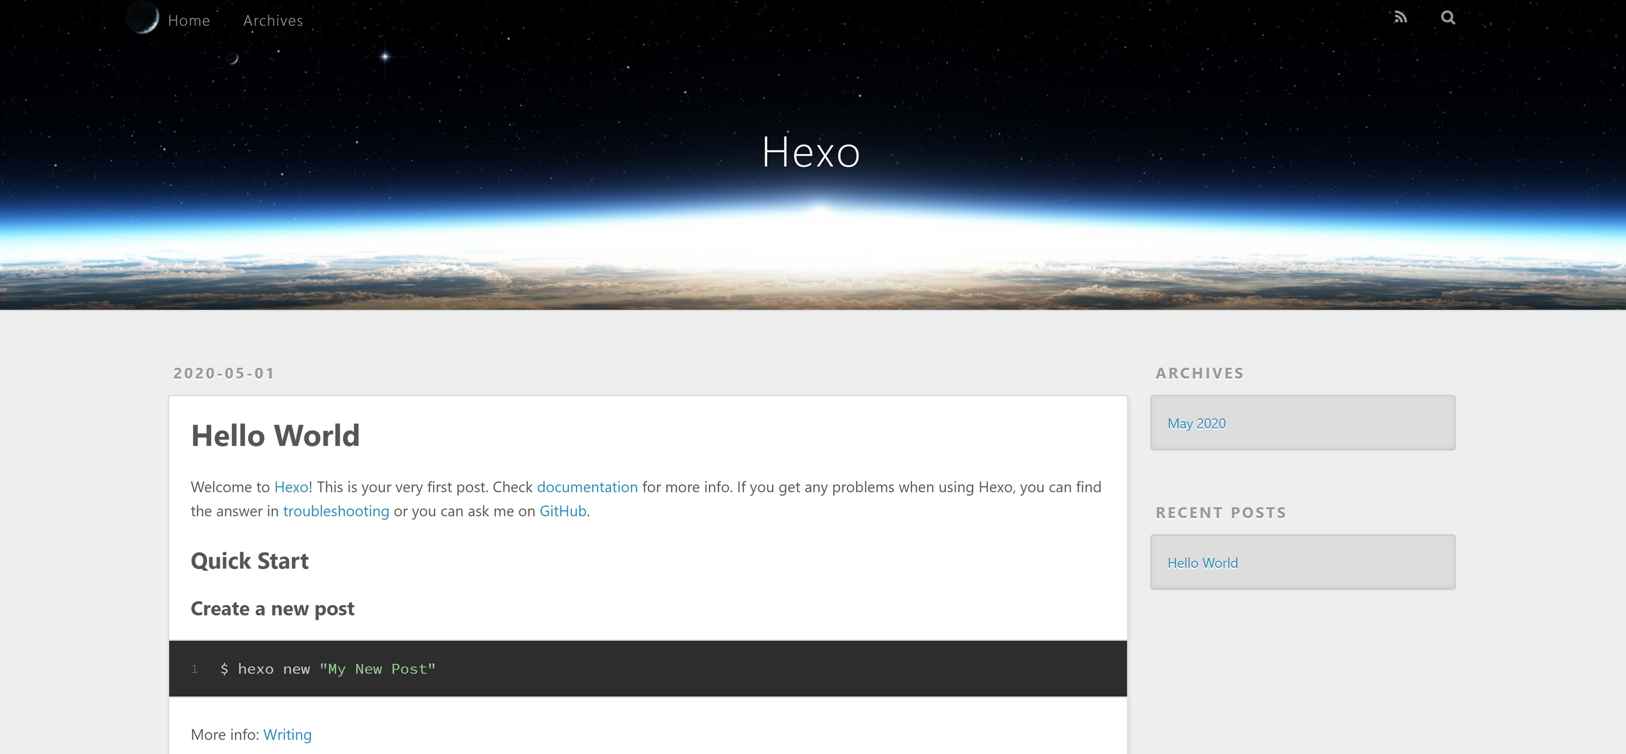1626x754 pixels.
Task: Open the Writing more info link
Action: coord(287,735)
